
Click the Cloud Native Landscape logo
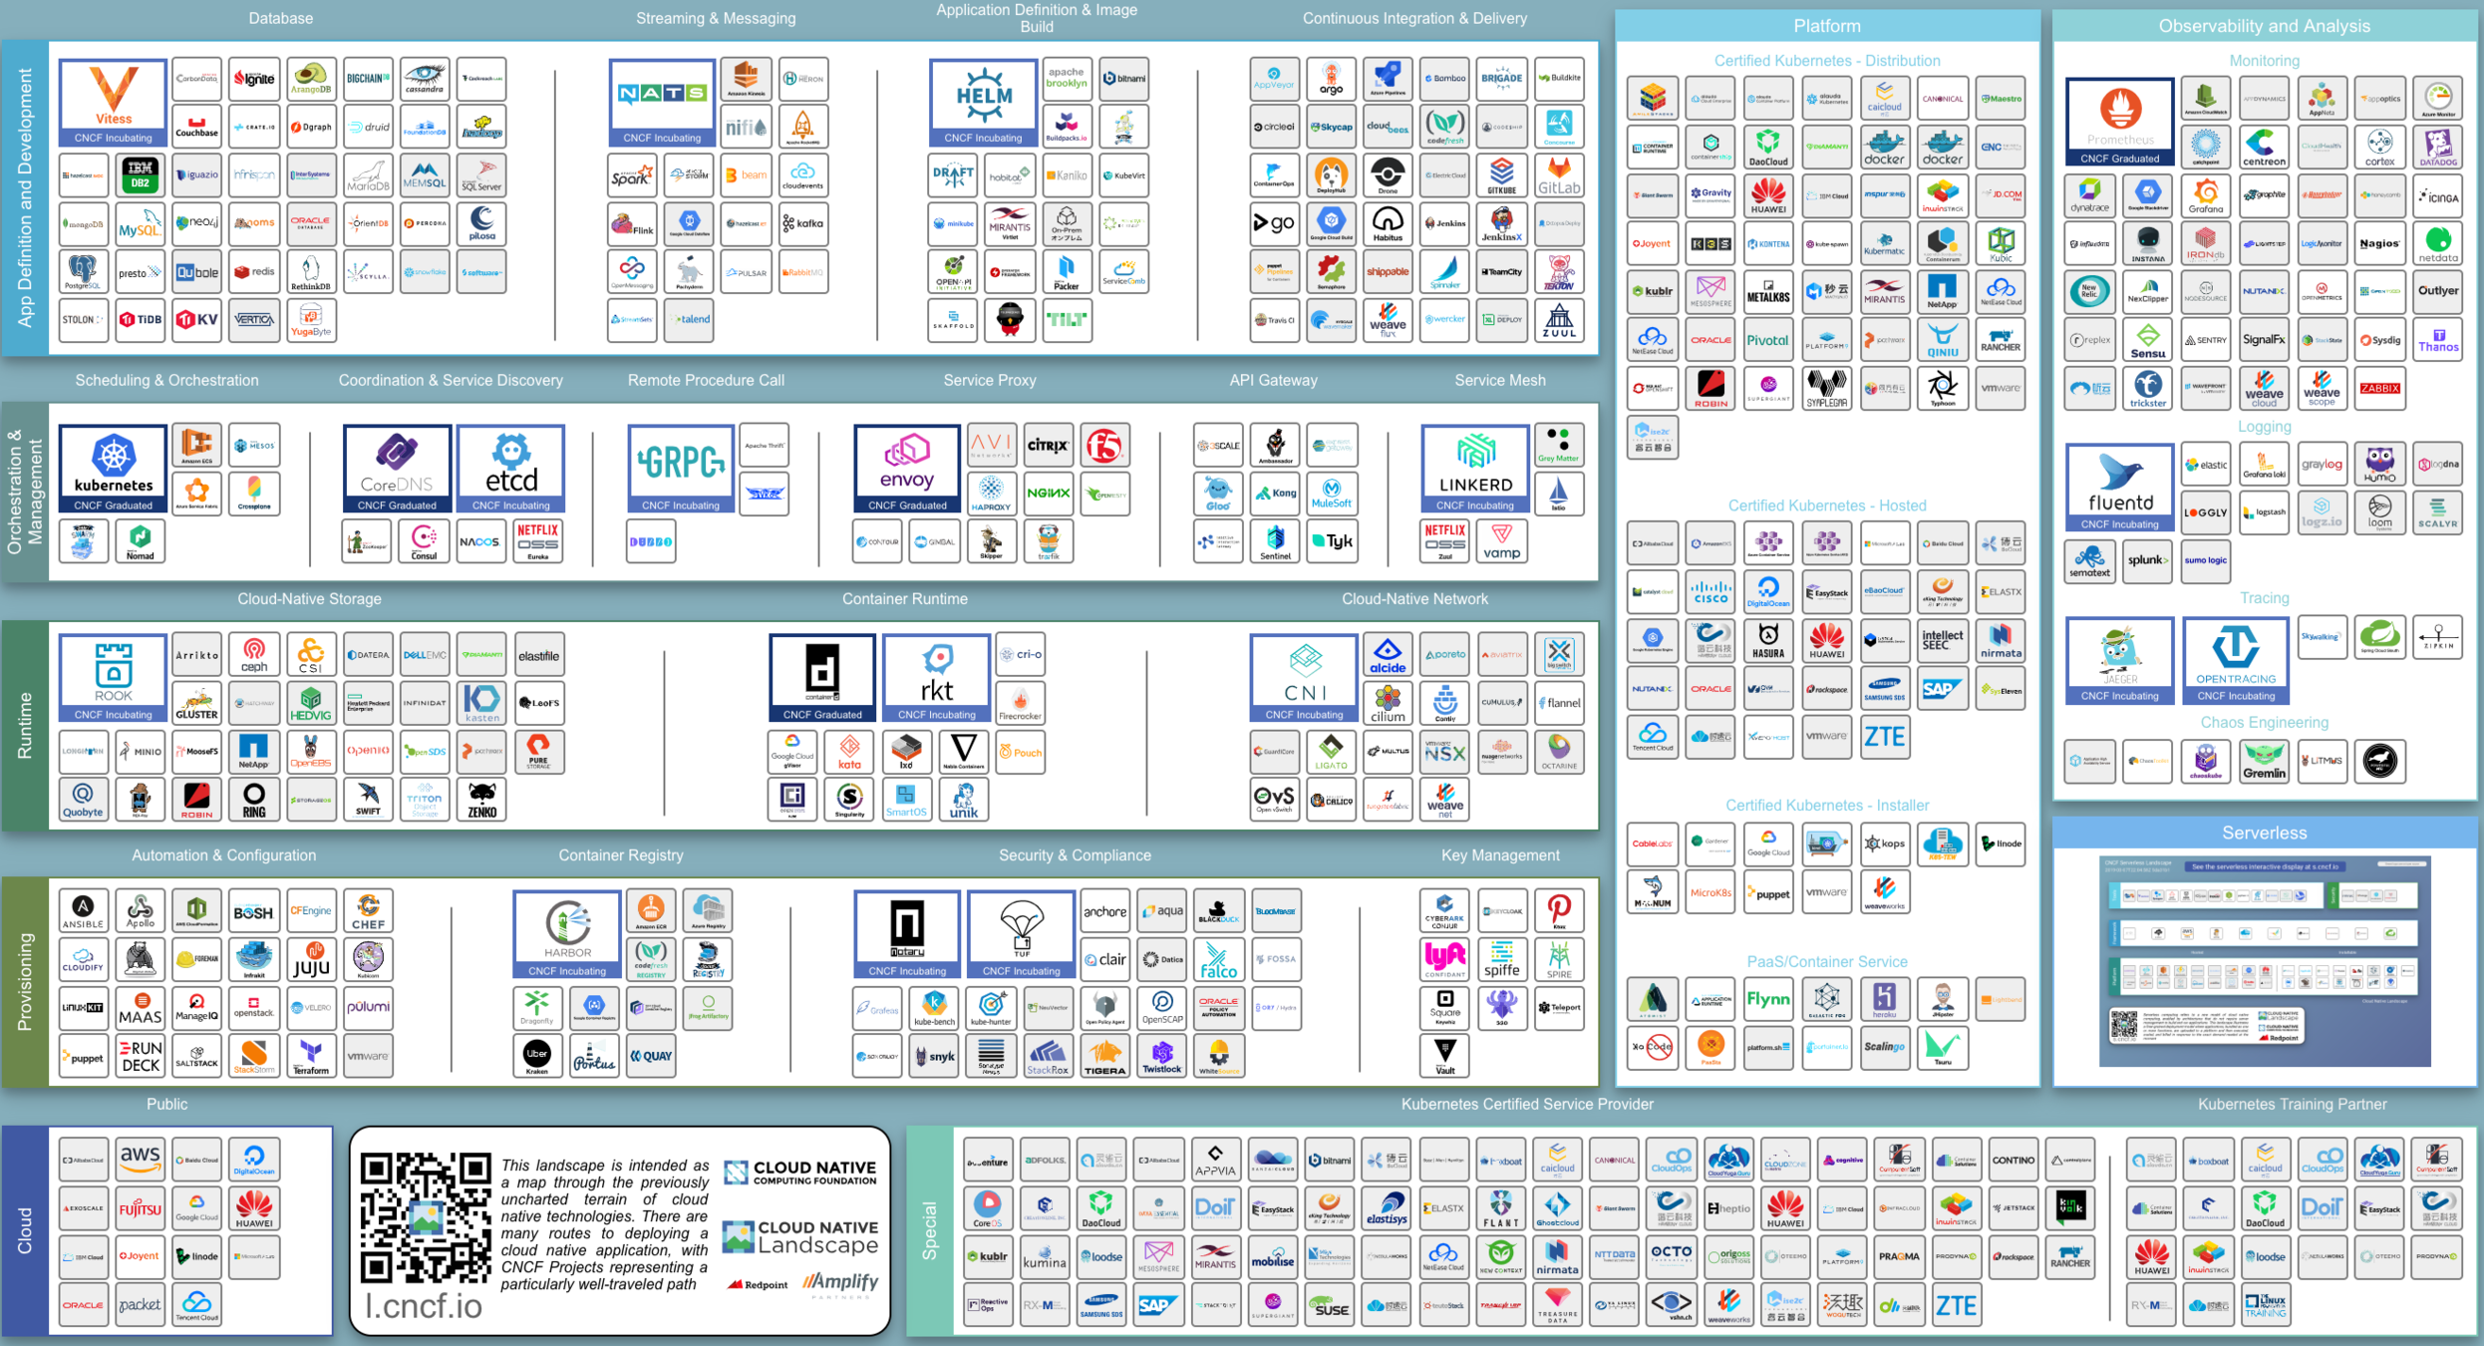click(x=800, y=1237)
